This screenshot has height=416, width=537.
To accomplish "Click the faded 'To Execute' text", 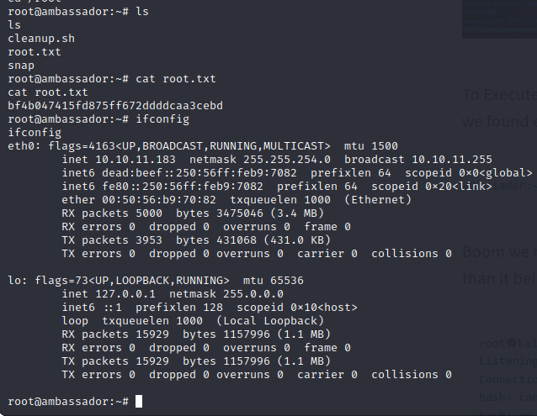I will (x=500, y=95).
